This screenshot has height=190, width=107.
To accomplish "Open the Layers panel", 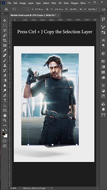I will click(103, 110).
